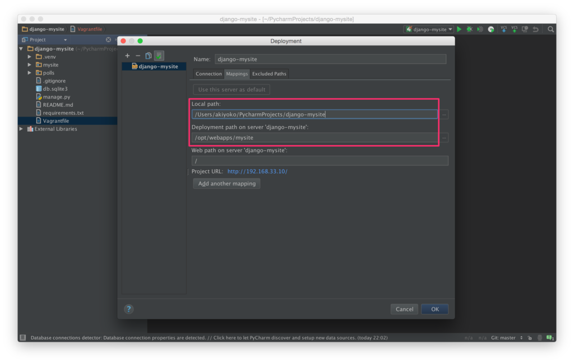The image size is (574, 363).
Task: Click the VCS update project icon
Action: pos(504,29)
